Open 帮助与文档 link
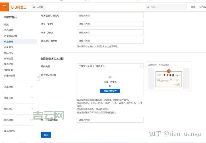 coord(9,131)
